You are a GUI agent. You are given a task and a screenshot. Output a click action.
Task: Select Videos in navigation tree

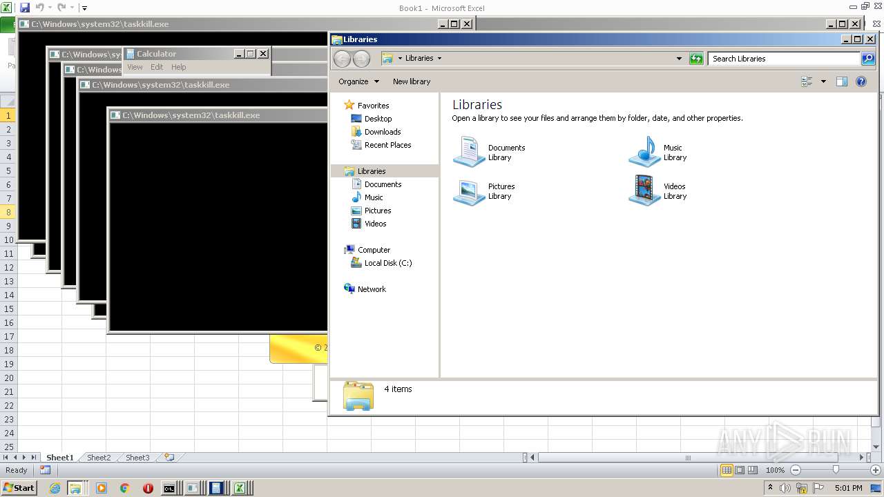click(x=375, y=224)
